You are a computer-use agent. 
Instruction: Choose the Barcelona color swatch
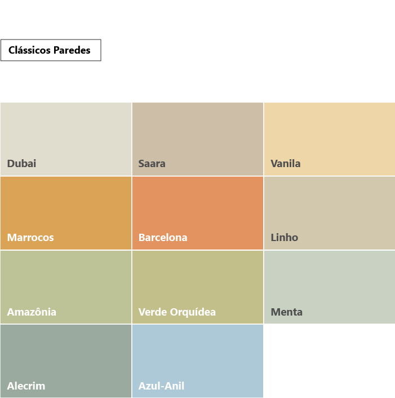pos(198,213)
